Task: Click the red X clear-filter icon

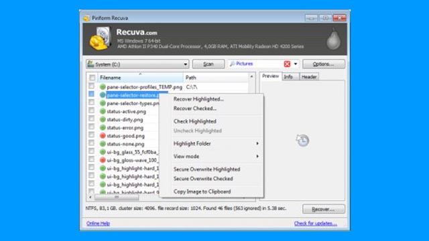Action: tap(287, 64)
